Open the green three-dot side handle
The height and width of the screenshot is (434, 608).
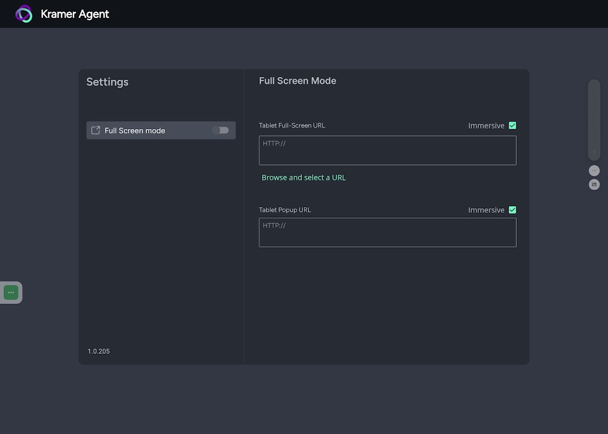click(x=11, y=292)
